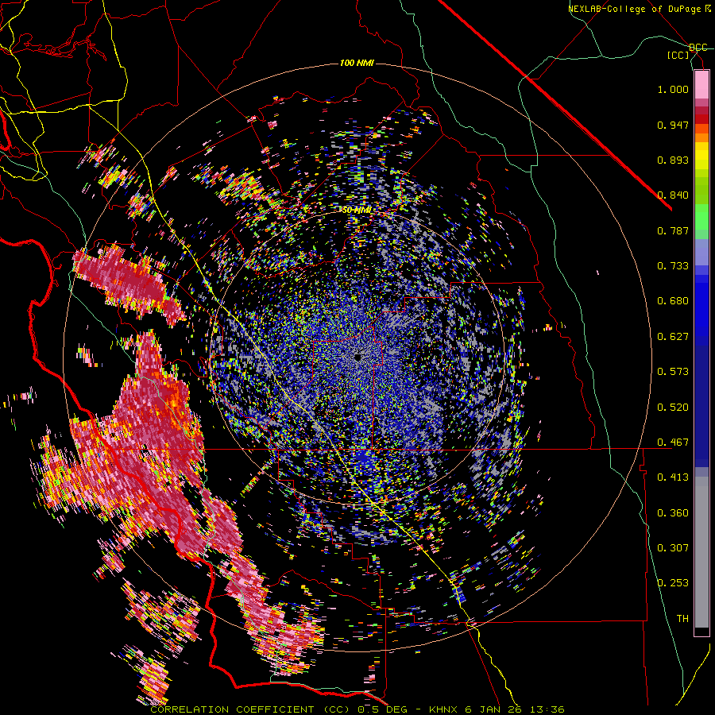Click the 0.307 scale value
Viewport: 715px width, 715px height.
click(673, 548)
